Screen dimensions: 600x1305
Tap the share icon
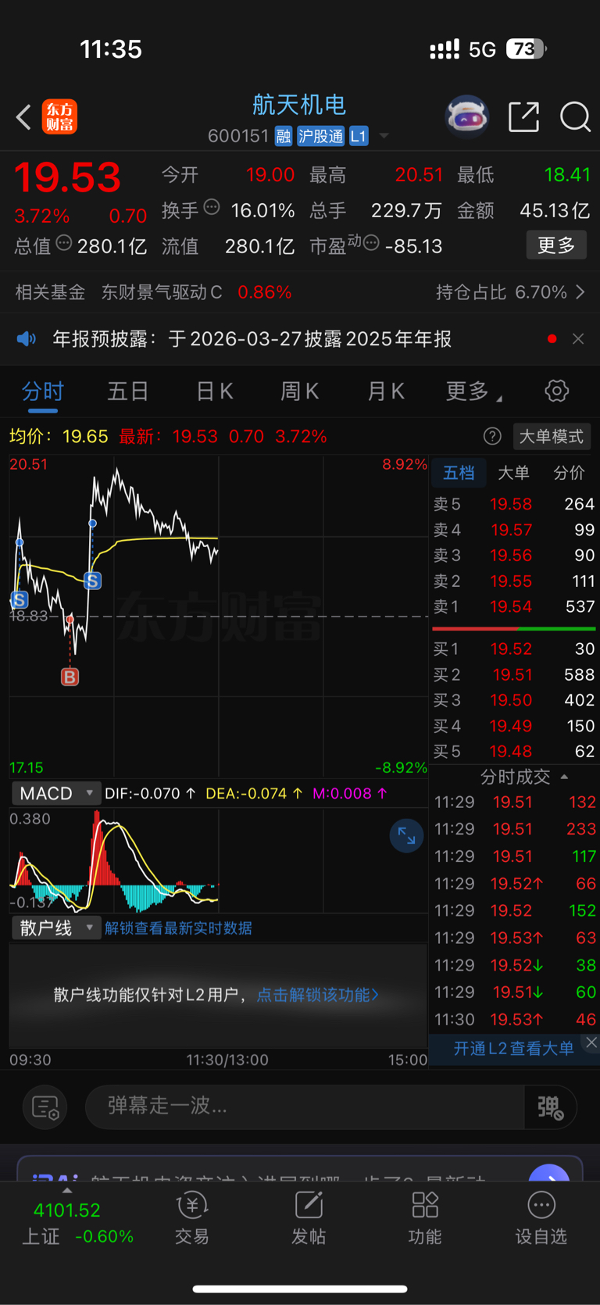click(x=523, y=117)
